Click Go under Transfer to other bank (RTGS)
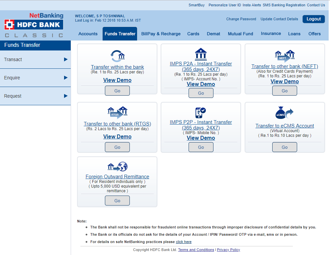The image size is (330, 255). pyautogui.click(x=118, y=147)
